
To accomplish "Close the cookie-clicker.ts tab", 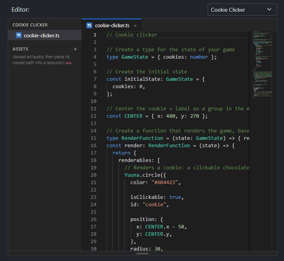I will pos(135,26).
